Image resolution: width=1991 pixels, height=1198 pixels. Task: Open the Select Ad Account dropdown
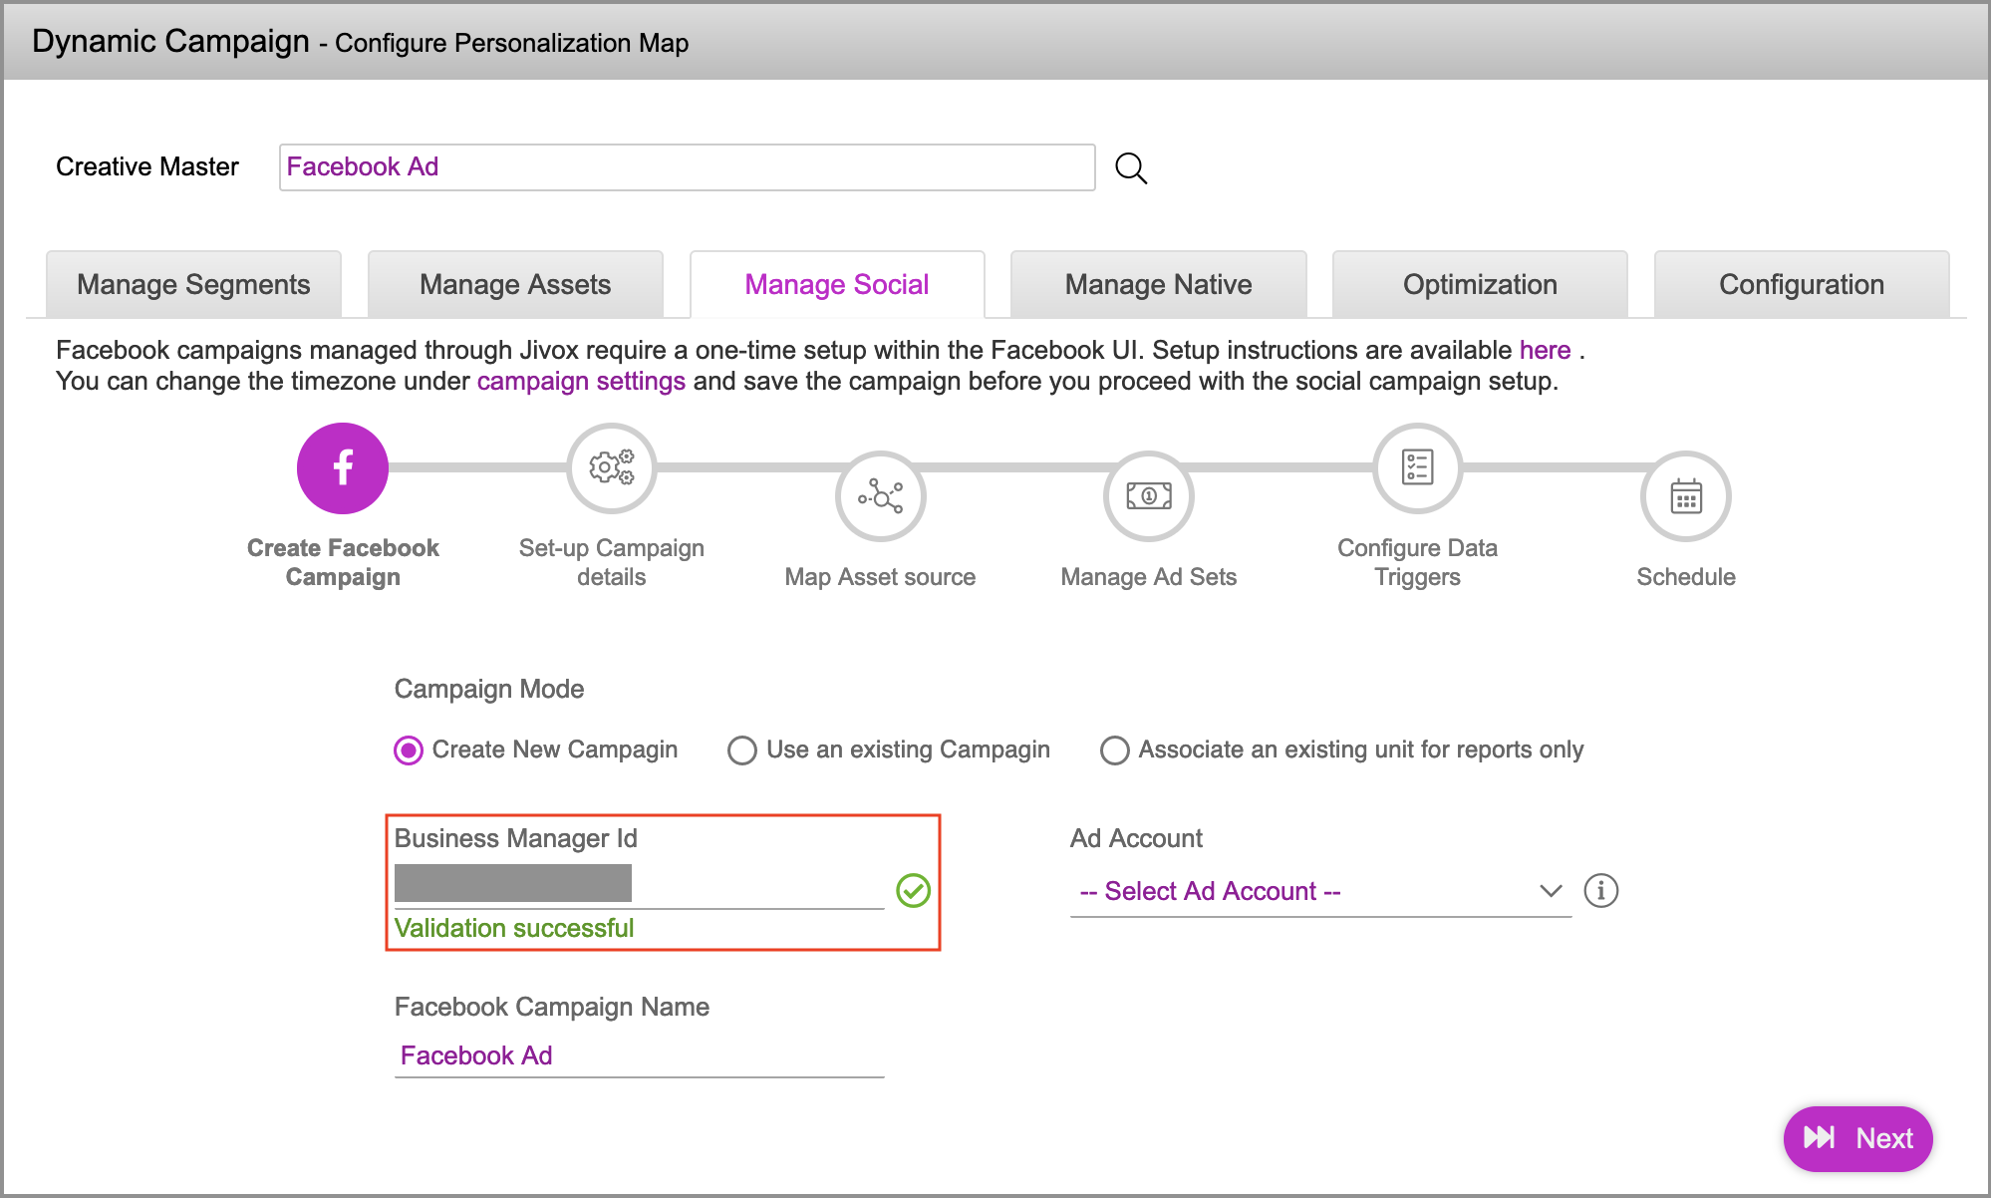click(1319, 891)
